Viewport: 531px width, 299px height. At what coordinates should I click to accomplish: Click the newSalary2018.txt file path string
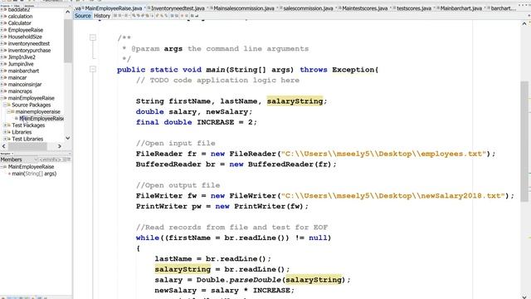pos(393,196)
